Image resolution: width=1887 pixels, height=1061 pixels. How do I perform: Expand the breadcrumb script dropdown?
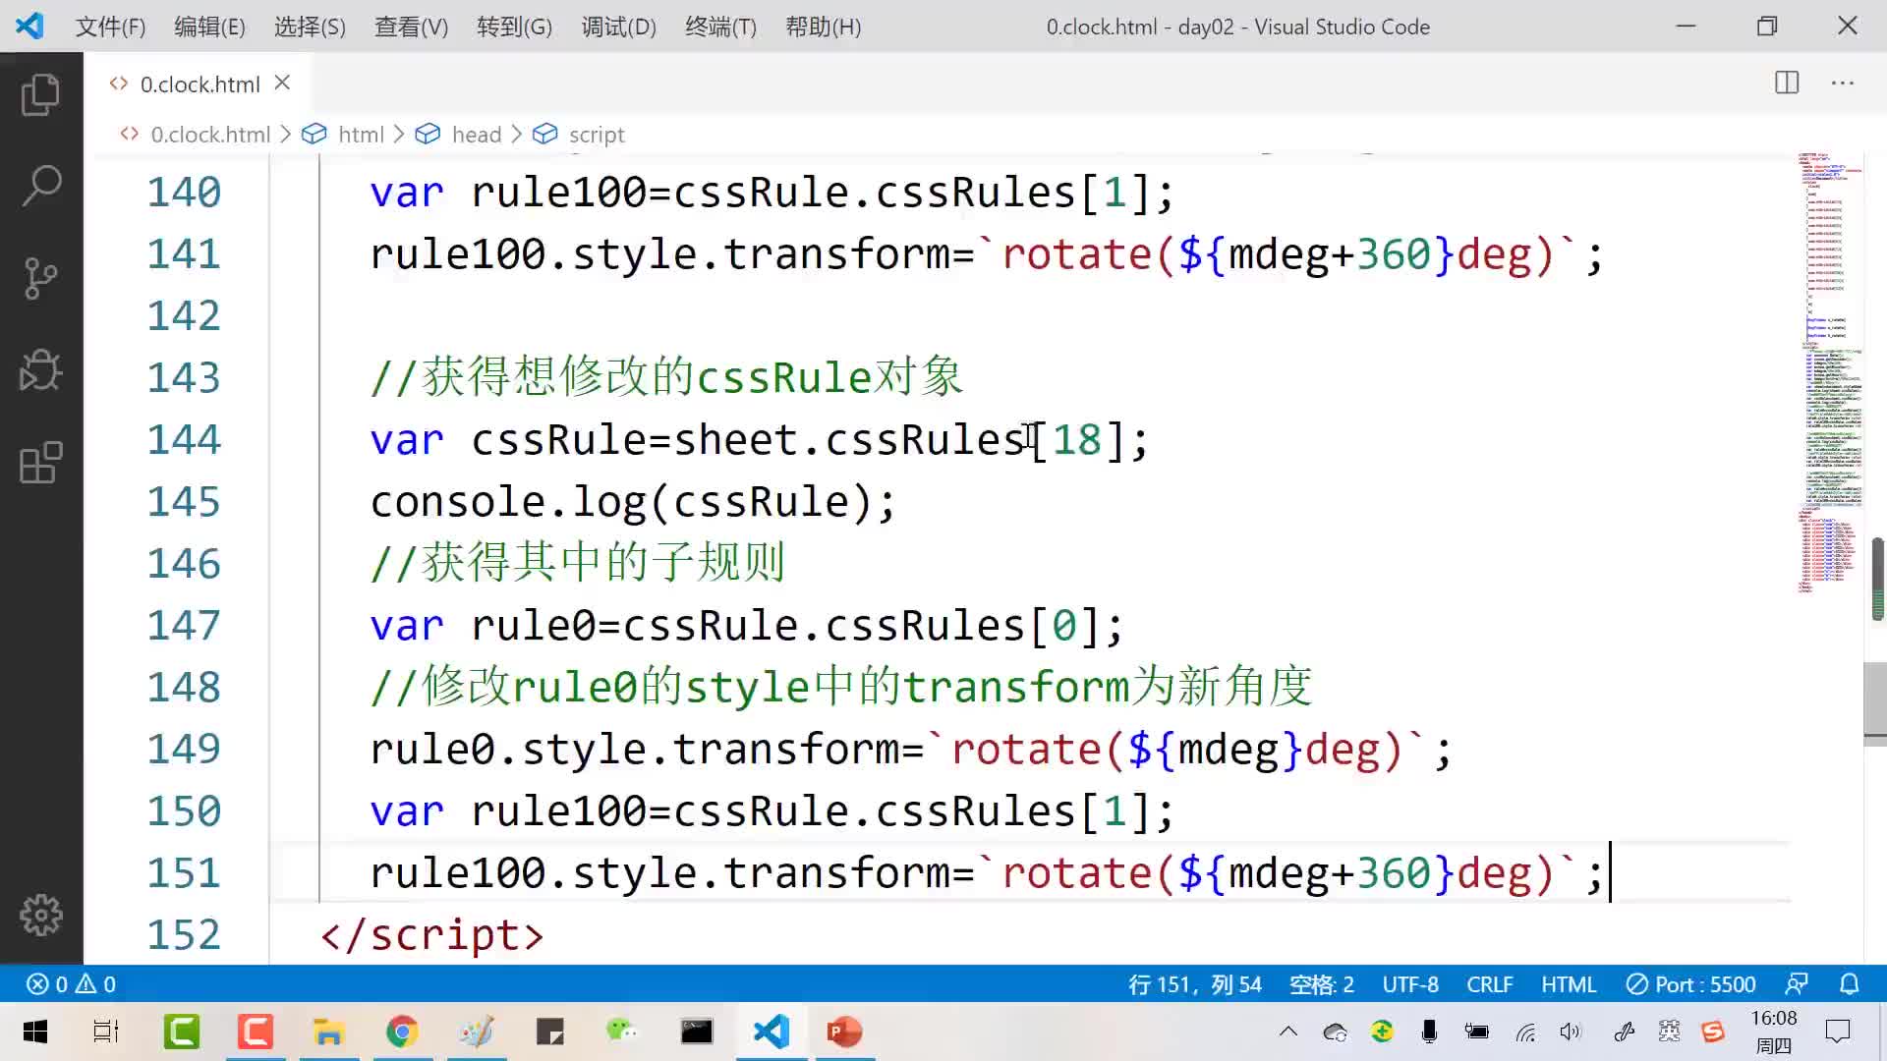coord(597,134)
